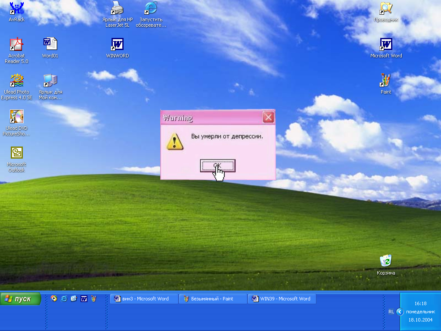
Task: Click the Outlook Express quick launch icon
Action: [x=74, y=299]
